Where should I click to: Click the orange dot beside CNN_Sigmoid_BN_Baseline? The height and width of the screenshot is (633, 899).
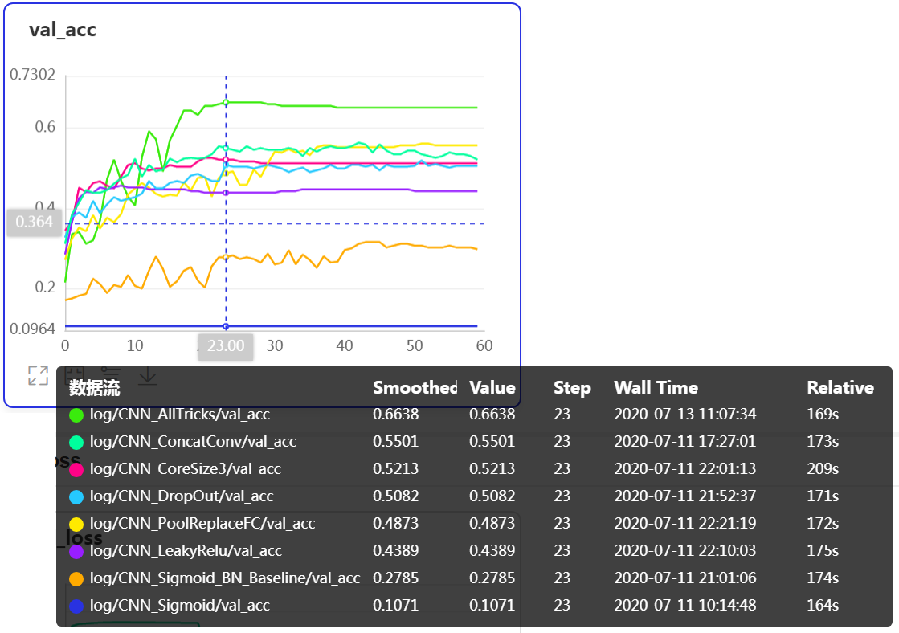76,579
